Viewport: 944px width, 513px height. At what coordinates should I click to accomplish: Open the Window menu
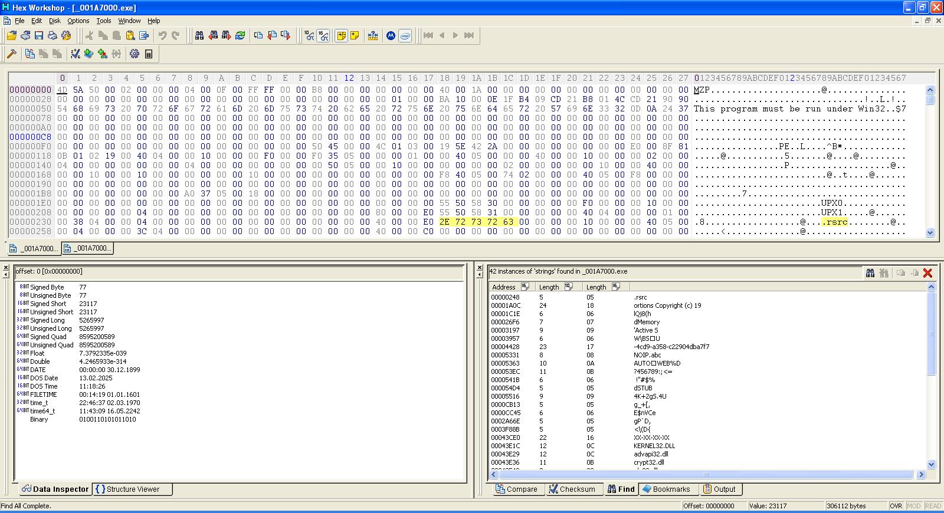(129, 21)
